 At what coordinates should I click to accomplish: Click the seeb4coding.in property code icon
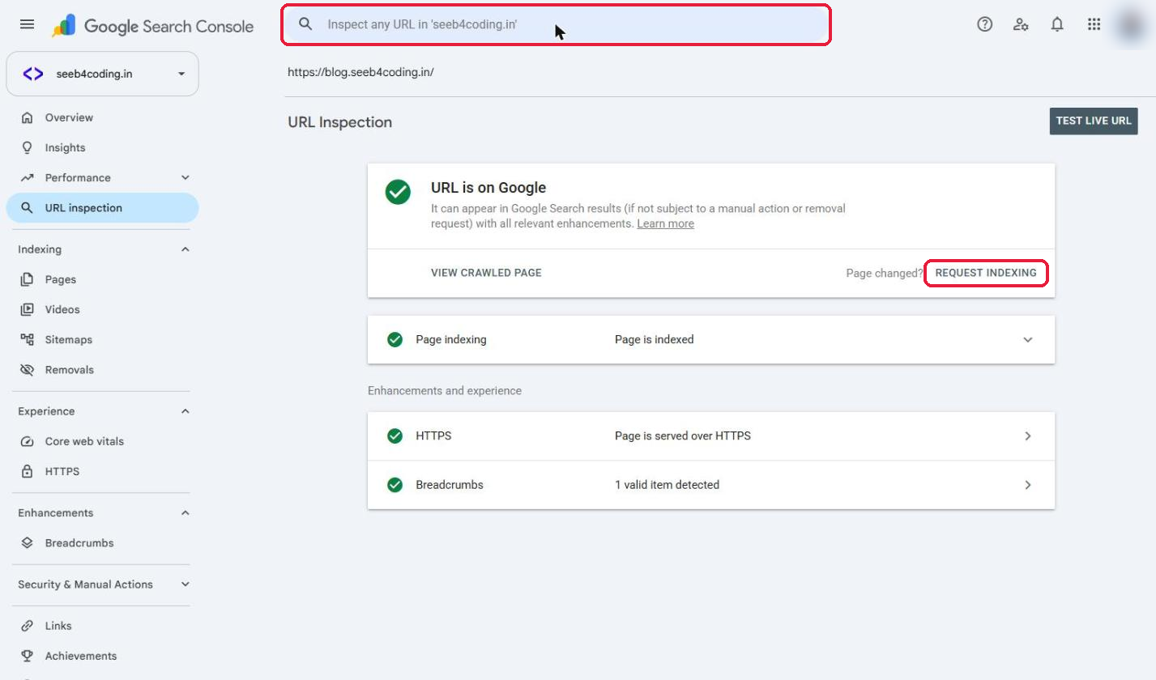coord(33,74)
